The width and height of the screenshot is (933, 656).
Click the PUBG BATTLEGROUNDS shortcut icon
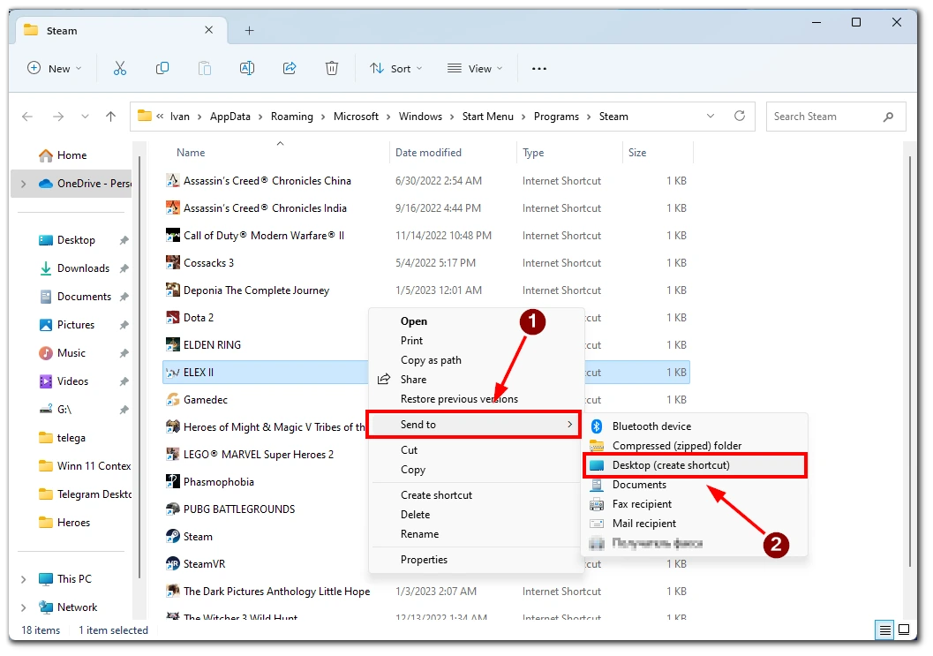(x=172, y=509)
